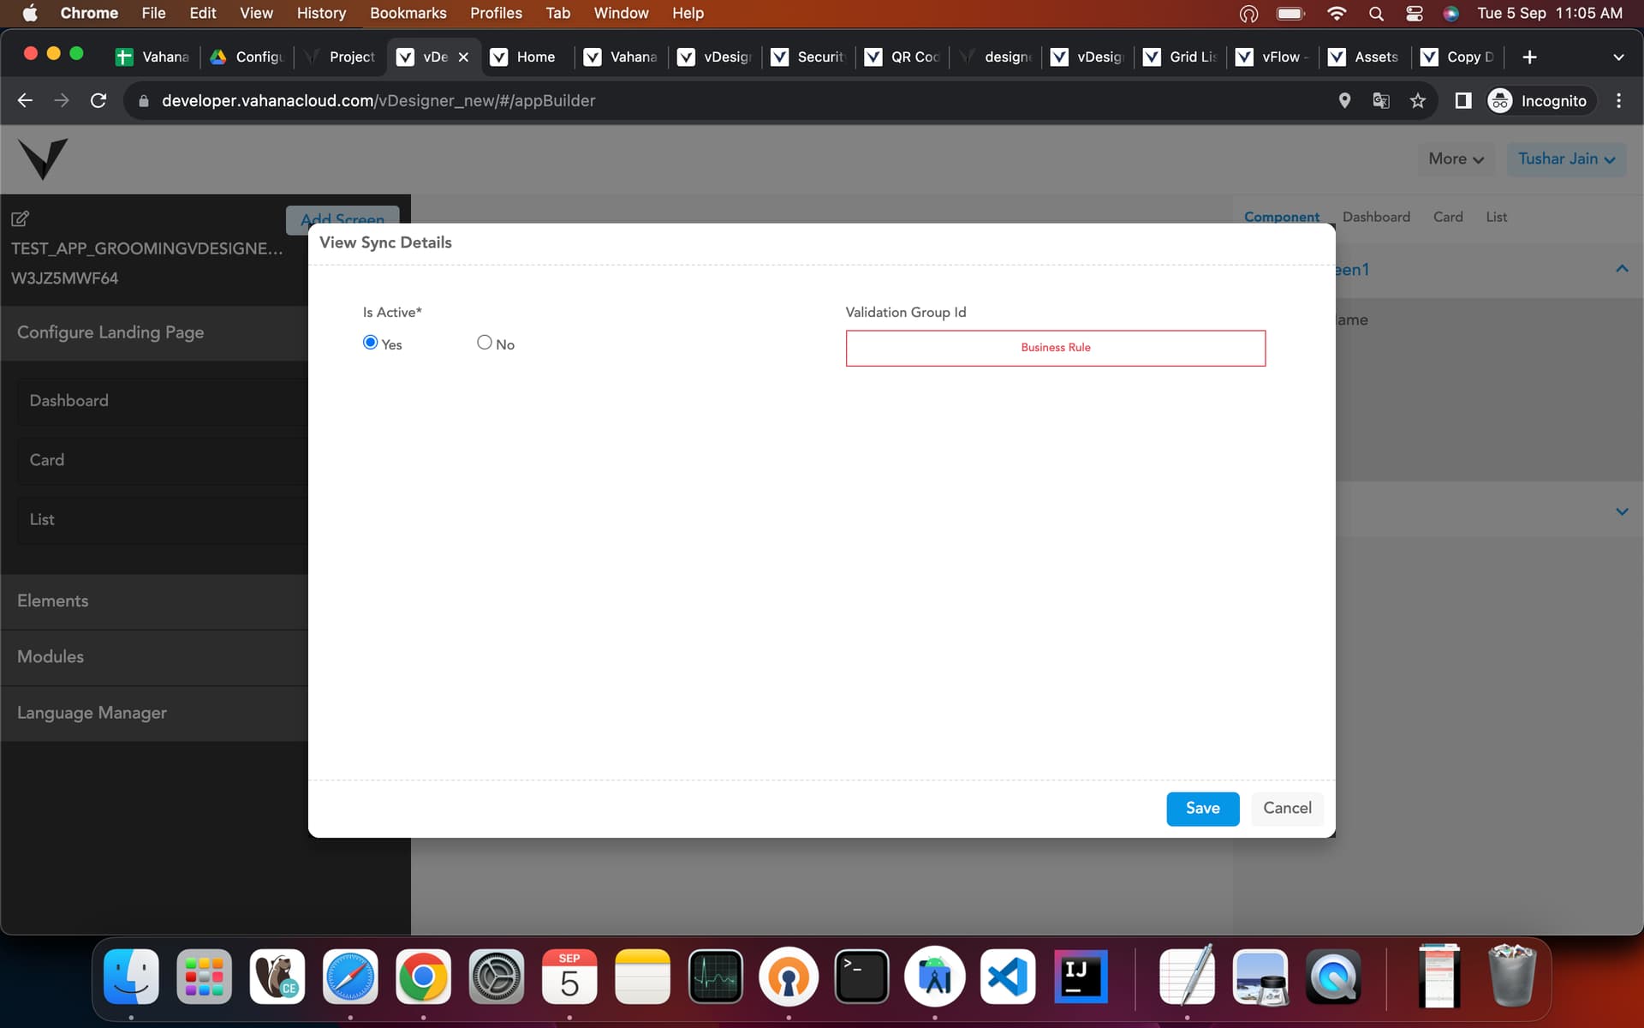
Task: Cancel the View Sync Details dialog
Action: pos(1287,809)
